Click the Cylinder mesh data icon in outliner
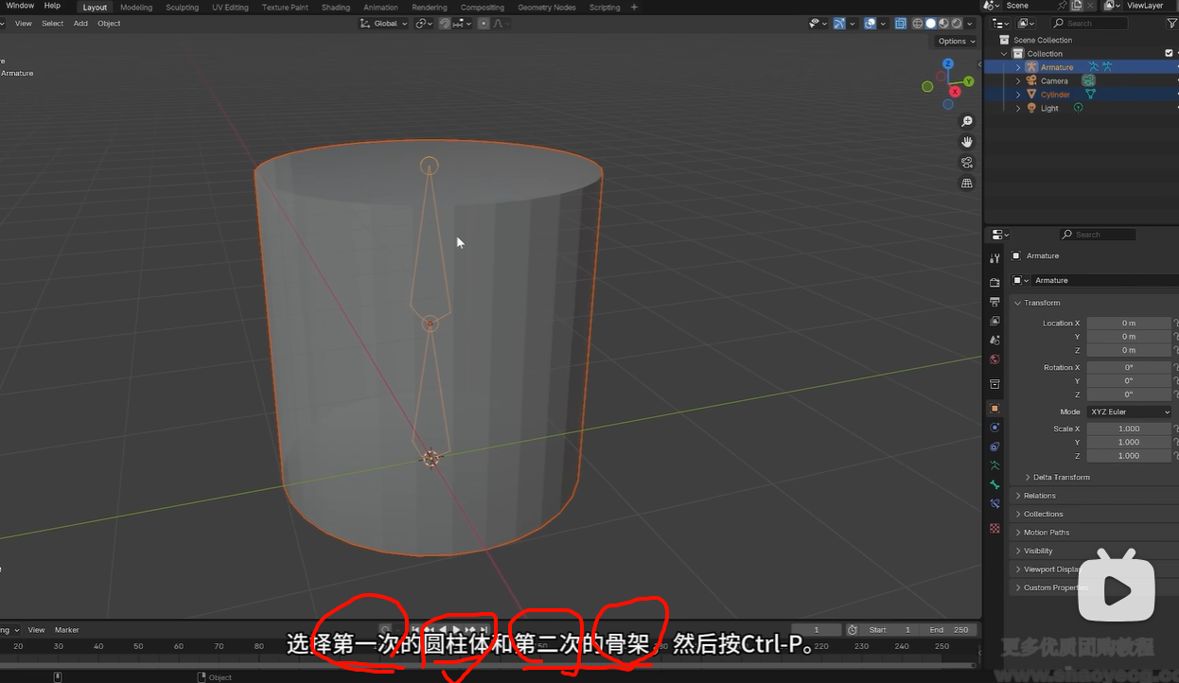This screenshot has height=683, width=1179. click(x=1090, y=95)
